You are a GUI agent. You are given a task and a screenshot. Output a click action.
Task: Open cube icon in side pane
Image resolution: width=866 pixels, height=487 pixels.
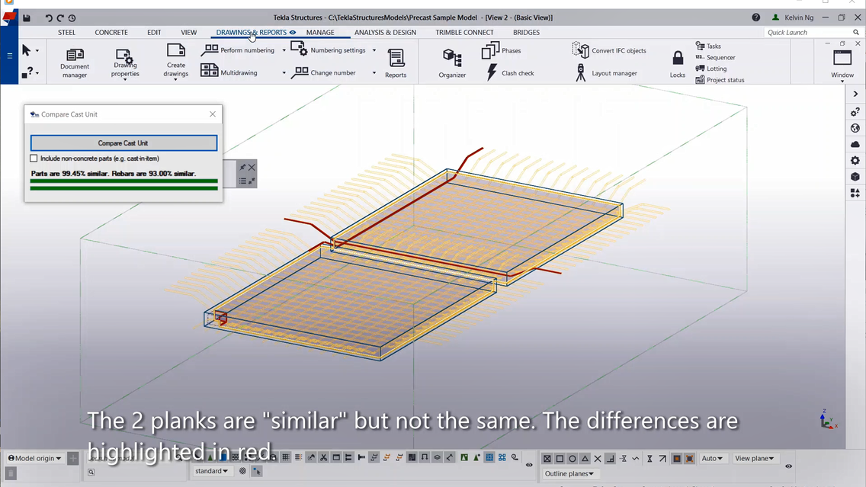[855, 177]
